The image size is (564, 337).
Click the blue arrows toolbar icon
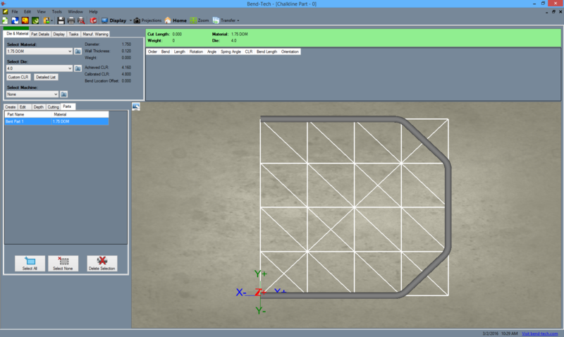coord(15,20)
